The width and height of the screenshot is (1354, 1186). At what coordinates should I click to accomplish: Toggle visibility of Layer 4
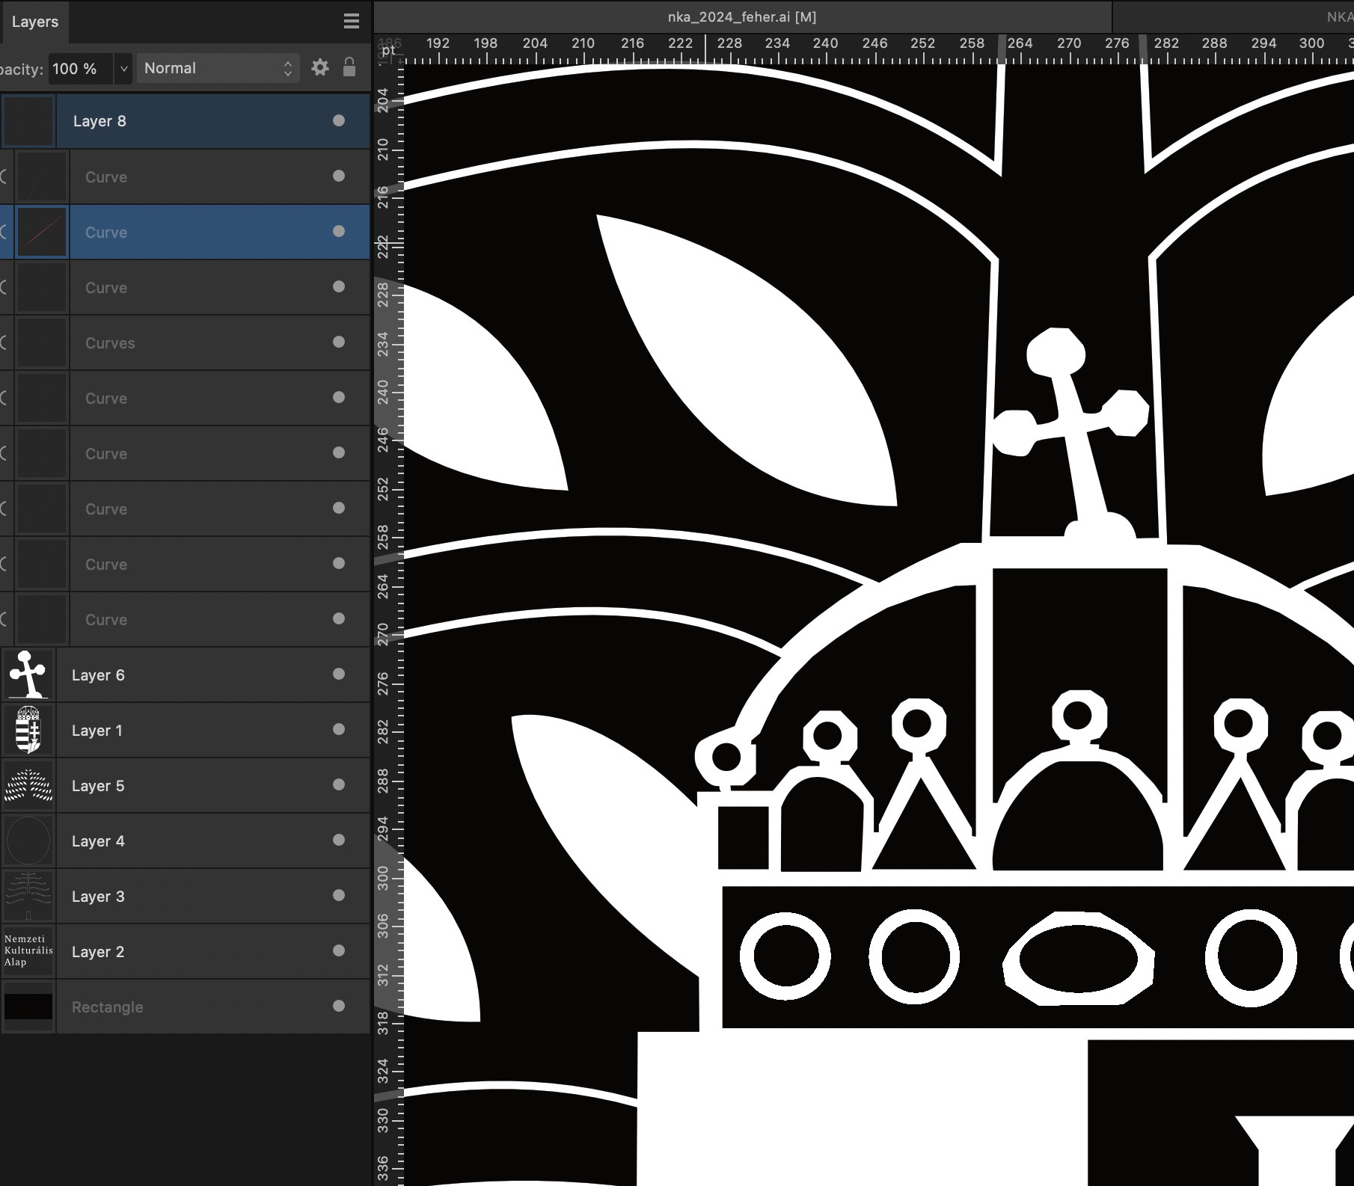click(x=339, y=840)
